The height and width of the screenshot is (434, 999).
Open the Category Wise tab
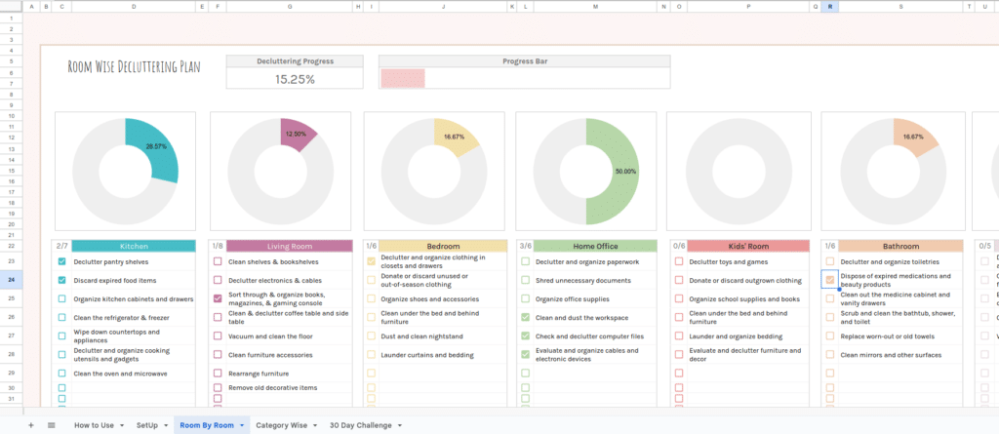[x=282, y=425]
